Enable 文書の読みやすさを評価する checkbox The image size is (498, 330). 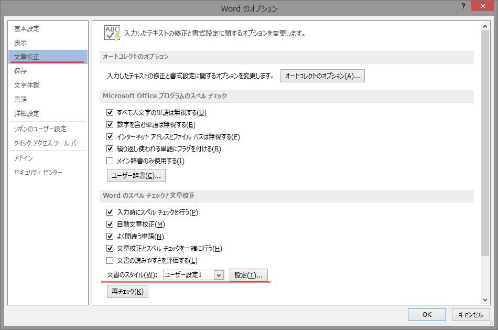click(x=110, y=260)
